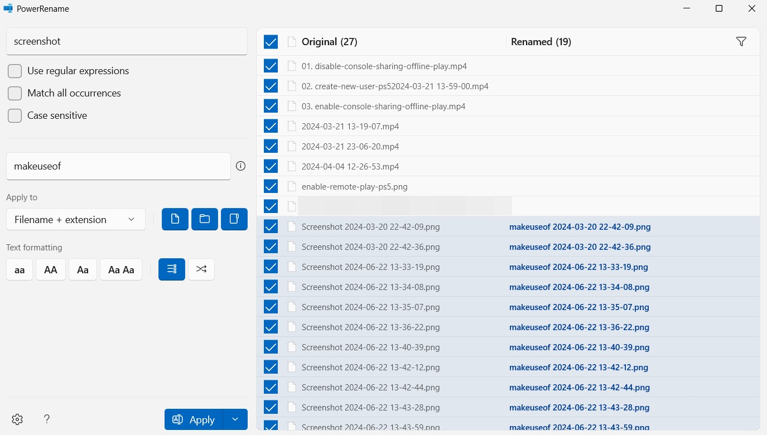Open the Apply to 'Filename + extension' dropdown

(x=76, y=219)
